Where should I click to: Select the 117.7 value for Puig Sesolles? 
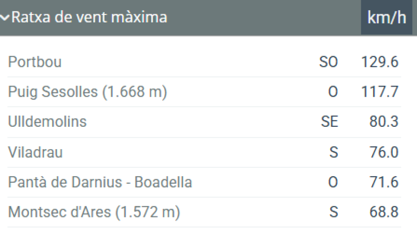tap(380, 92)
